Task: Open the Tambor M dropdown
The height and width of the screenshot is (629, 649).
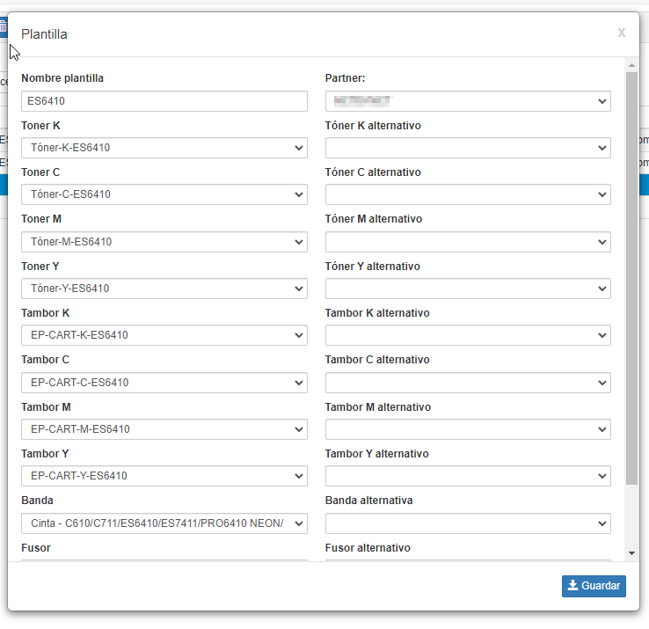Action: pyautogui.click(x=164, y=429)
